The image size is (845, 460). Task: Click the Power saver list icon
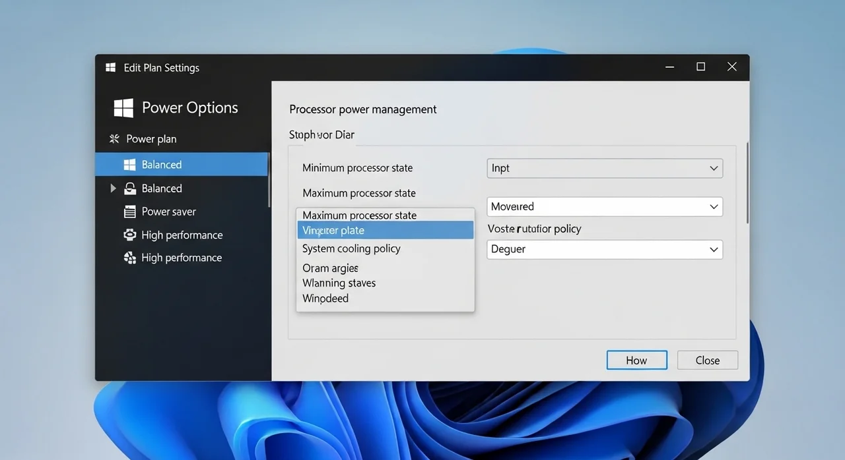130,212
